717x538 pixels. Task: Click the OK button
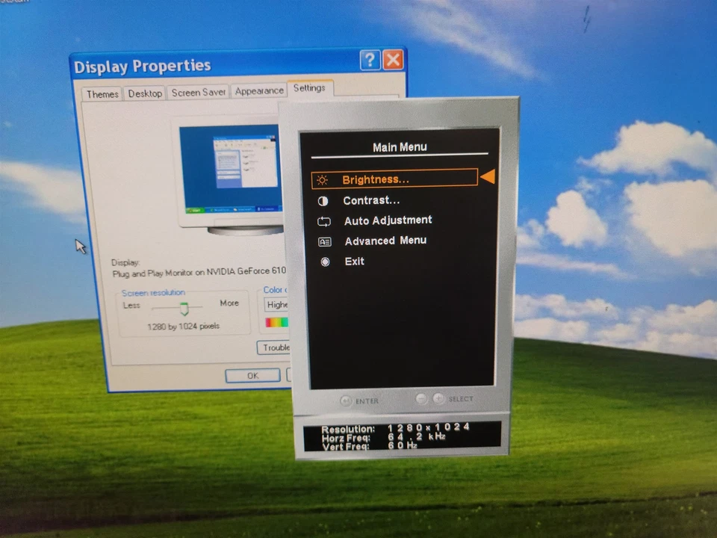coord(252,376)
